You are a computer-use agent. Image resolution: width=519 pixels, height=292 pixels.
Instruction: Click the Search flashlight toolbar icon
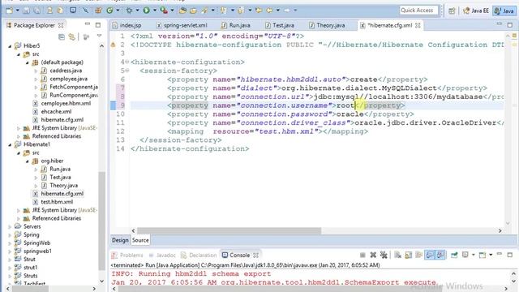205,11
